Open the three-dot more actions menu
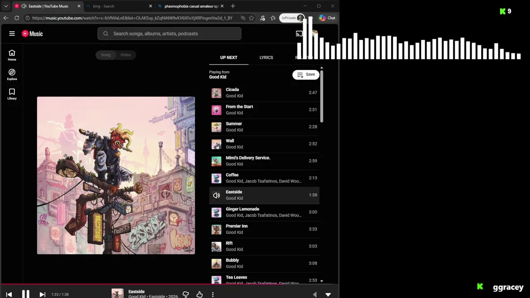 tap(213, 294)
